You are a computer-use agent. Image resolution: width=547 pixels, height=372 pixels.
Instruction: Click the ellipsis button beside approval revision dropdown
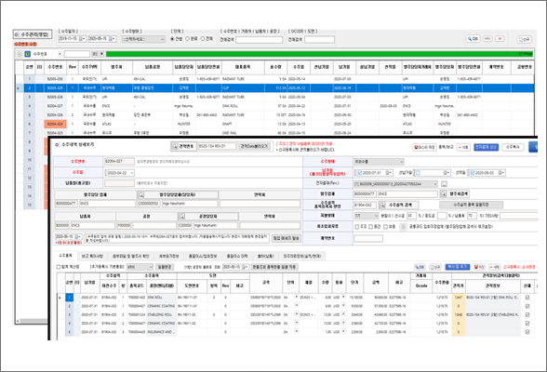tap(444, 184)
